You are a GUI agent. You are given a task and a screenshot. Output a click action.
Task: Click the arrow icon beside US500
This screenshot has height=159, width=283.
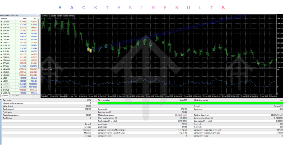tap(1, 81)
